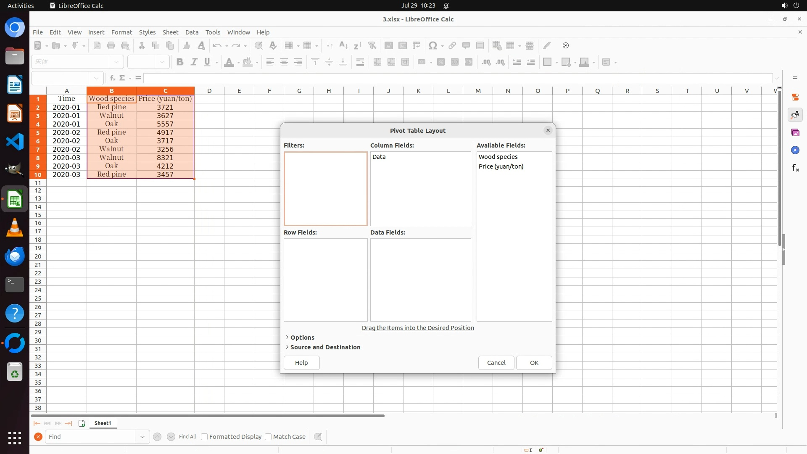Switch to the Sheet1 tab
Viewport: 807px width, 454px height.
103,423
